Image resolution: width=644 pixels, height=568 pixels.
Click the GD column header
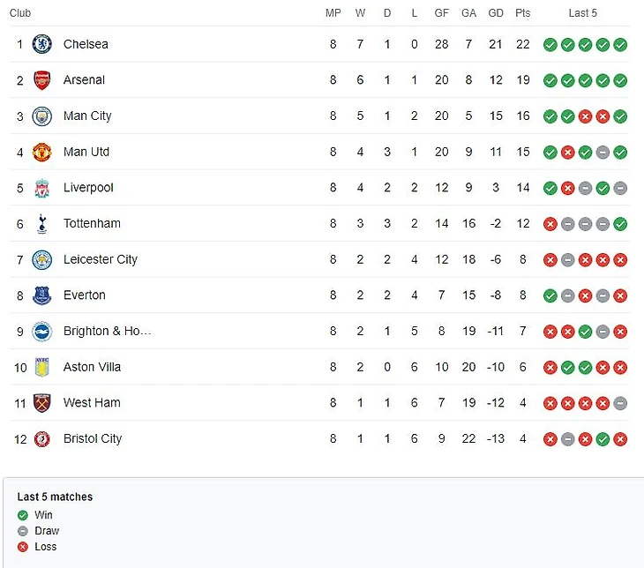pos(496,13)
